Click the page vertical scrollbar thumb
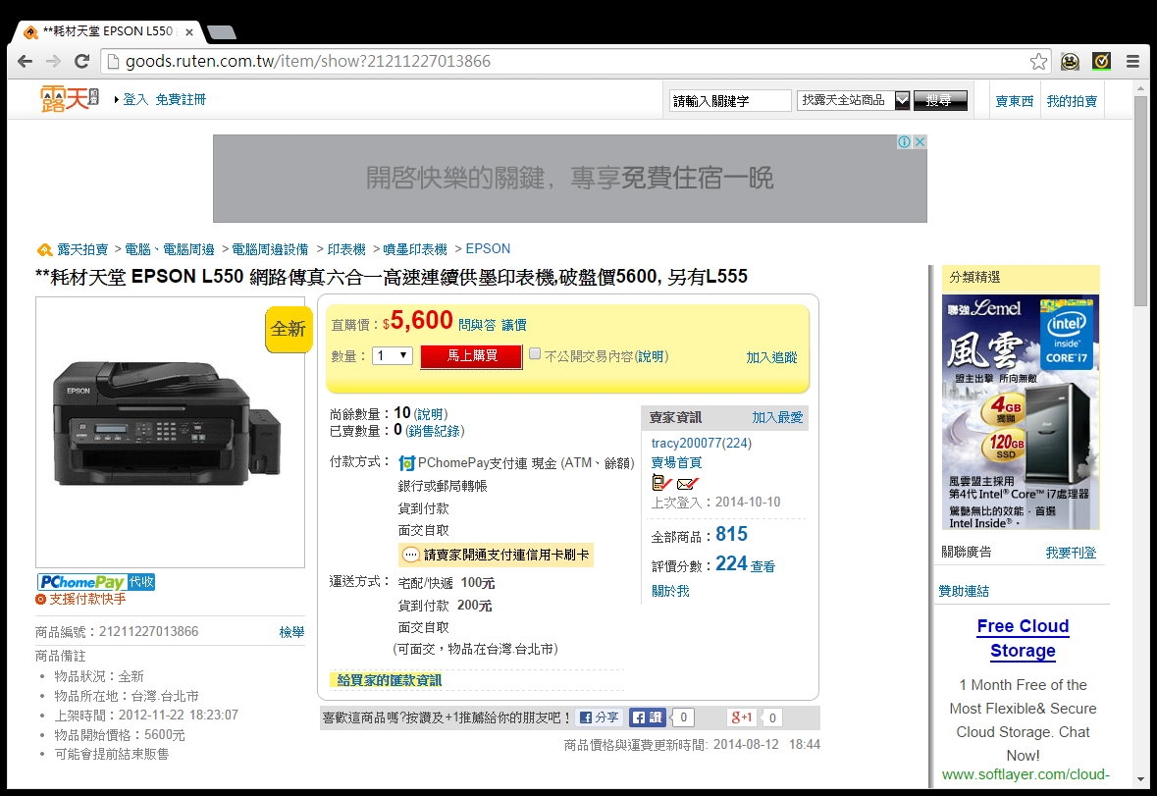This screenshot has width=1157, height=796. [1140, 200]
